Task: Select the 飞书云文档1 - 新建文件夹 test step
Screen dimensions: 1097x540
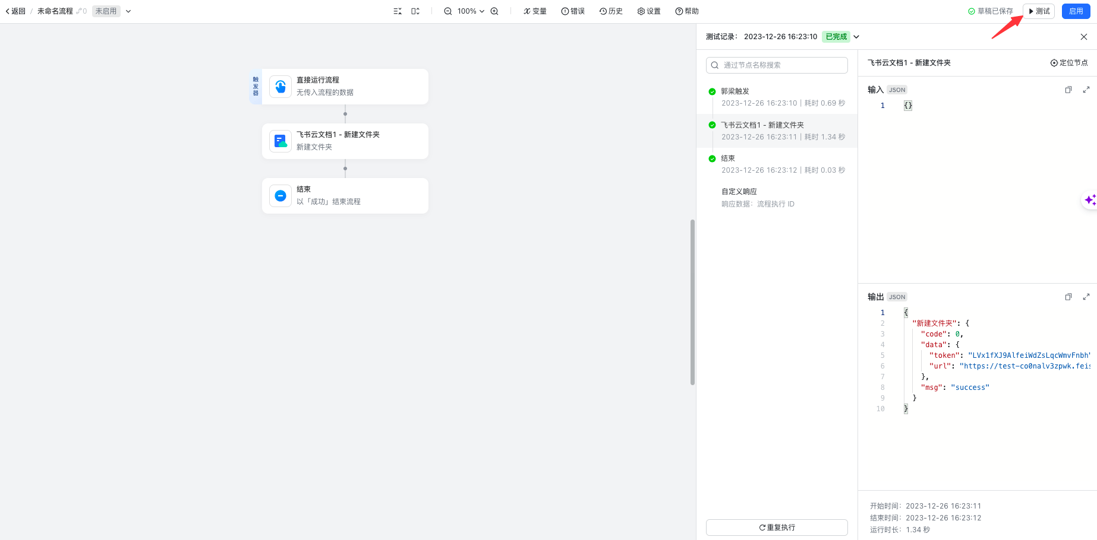Action: point(777,131)
